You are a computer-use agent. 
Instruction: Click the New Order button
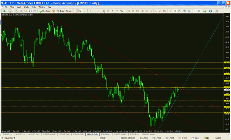[x=45, y=11]
